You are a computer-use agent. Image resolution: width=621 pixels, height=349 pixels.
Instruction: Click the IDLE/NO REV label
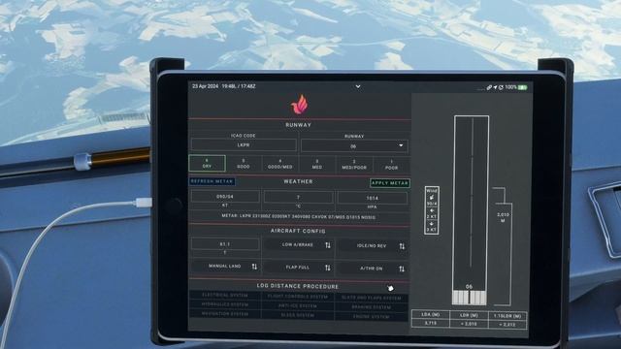pyautogui.click(x=371, y=245)
